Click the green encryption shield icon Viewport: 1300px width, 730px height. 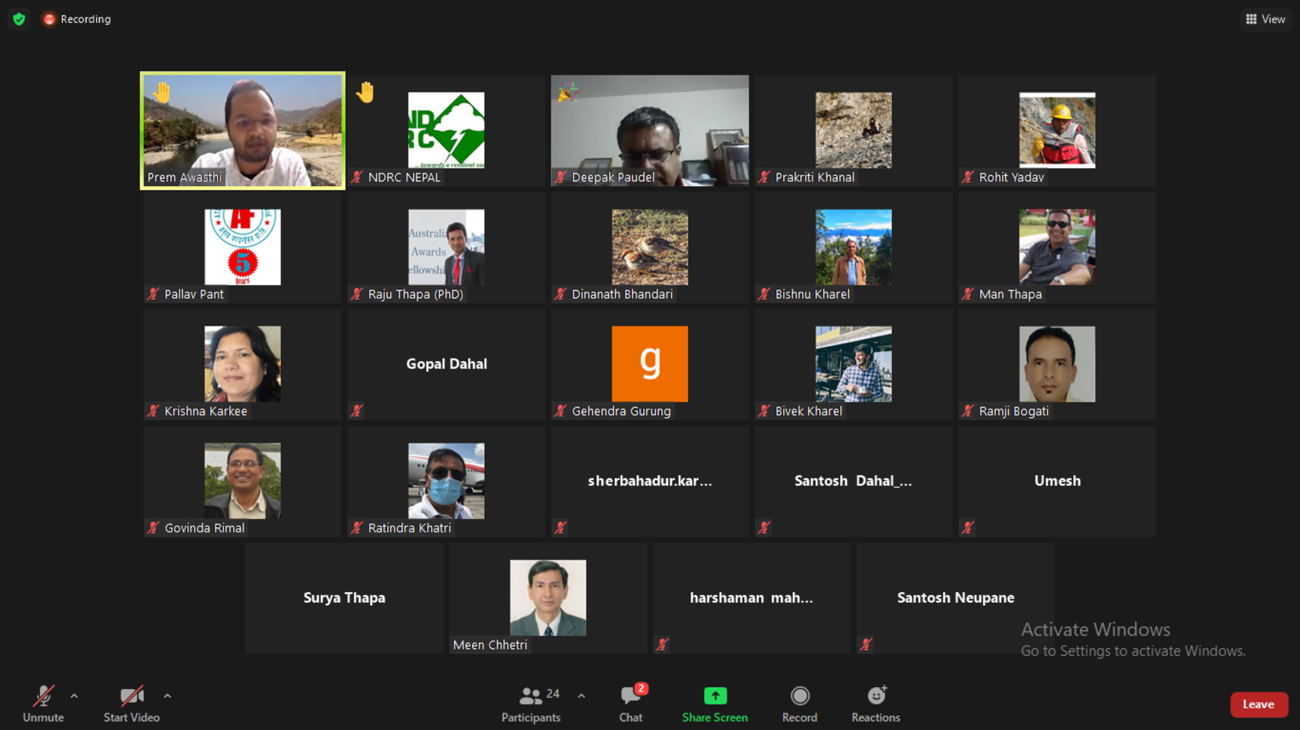[x=19, y=19]
